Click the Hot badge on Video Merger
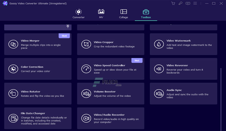 (64, 36)
